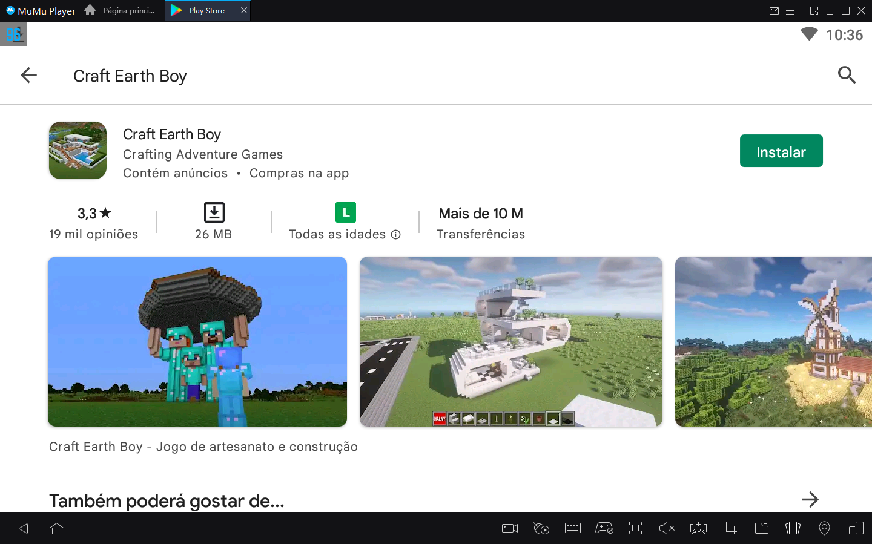872x544 pixels.
Task: Open the virtual location pin icon
Action: click(824, 528)
